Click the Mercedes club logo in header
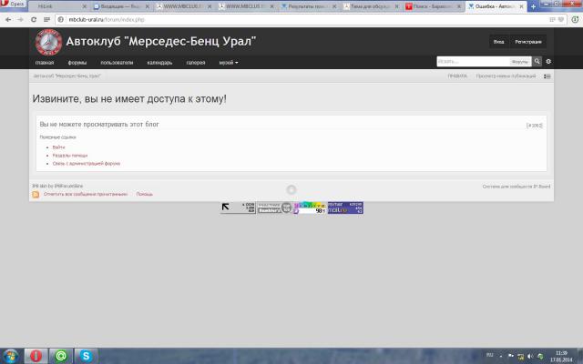Screen dimensions: 583x364 (47, 42)
